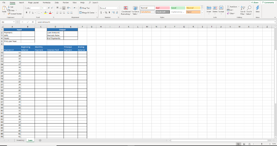Open the Clear dropdown
Screen dimensions: 277x146
point(231,14)
